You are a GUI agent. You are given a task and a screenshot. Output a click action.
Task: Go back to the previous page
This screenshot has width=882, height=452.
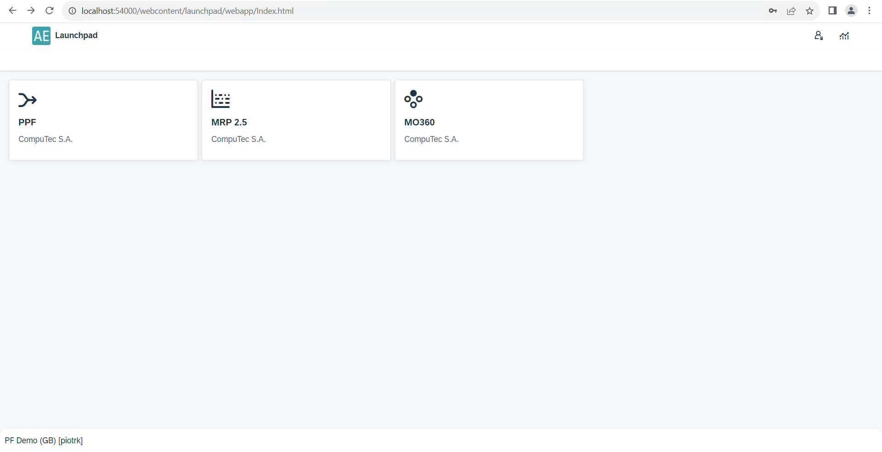click(13, 11)
